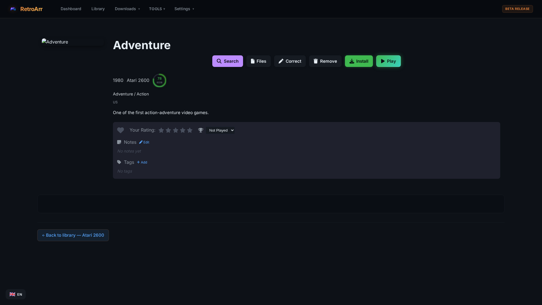
Task: Open the Library tab
Action: [x=98, y=9]
